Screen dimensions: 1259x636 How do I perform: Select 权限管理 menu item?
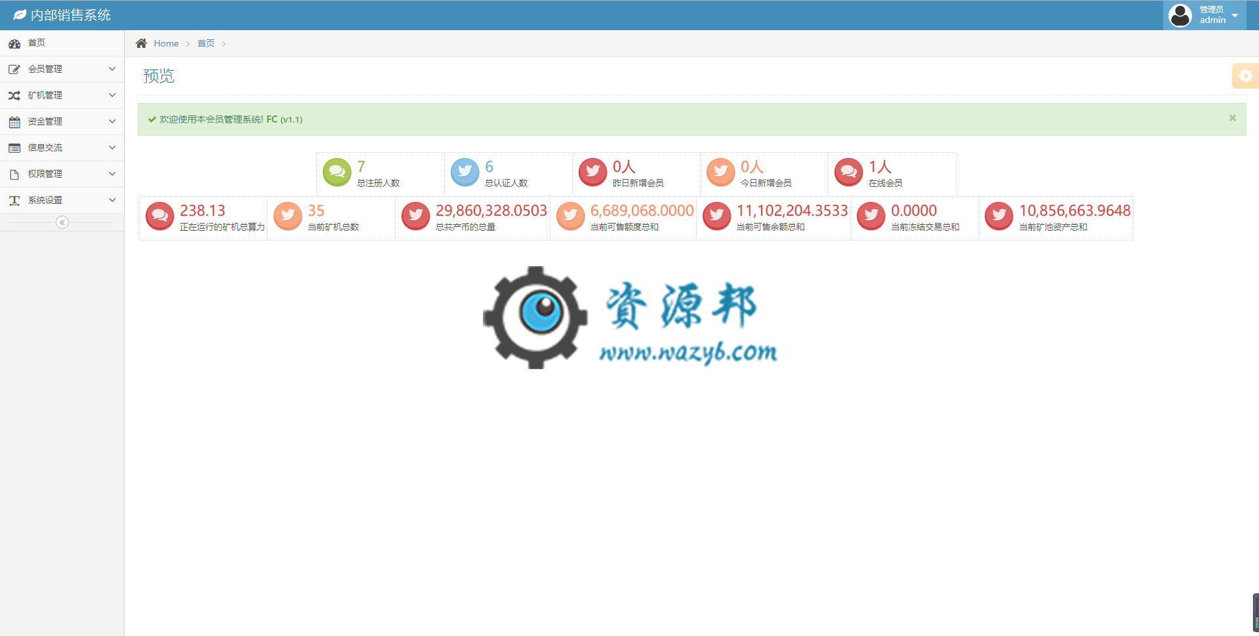point(62,174)
